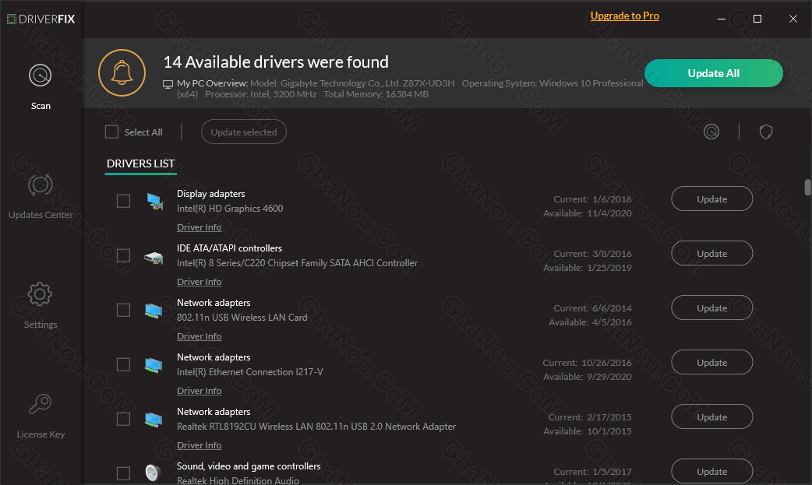812x485 pixels.
Task: Click the '802.11n USB Wireless LAN Card' device name
Action: pyautogui.click(x=242, y=318)
